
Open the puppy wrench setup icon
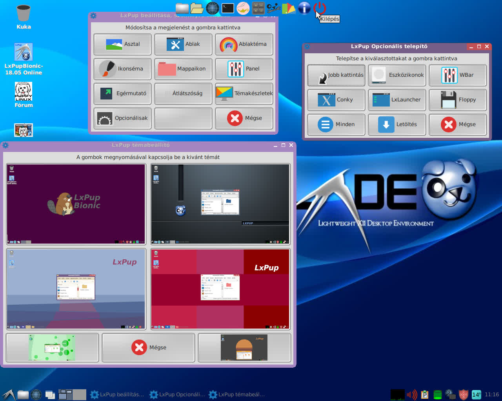pyautogui.click(x=273, y=8)
